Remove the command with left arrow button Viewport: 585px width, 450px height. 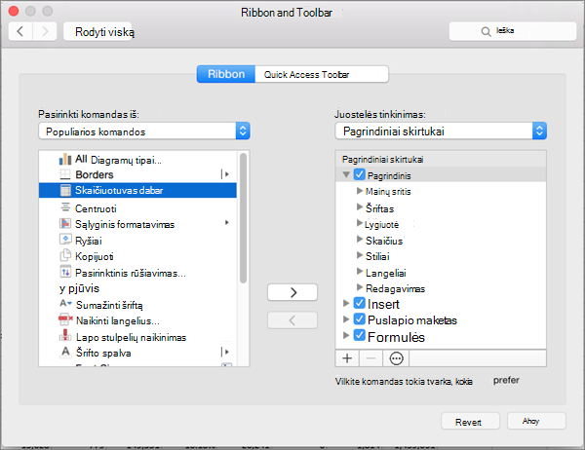click(x=292, y=320)
